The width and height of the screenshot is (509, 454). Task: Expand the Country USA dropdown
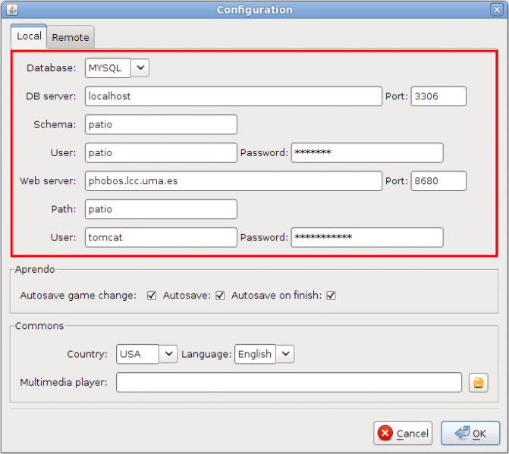(168, 354)
